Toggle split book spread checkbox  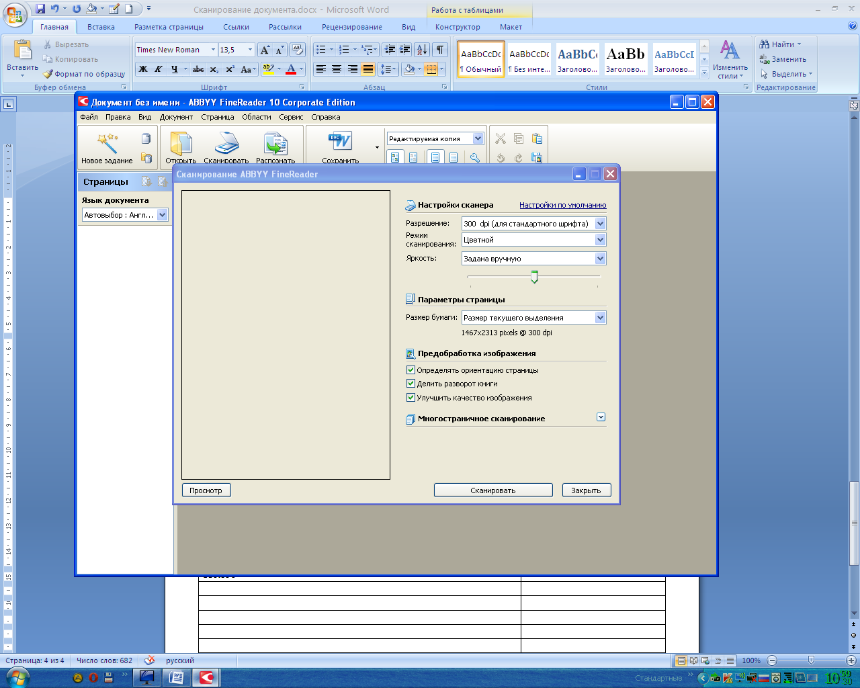411,384
